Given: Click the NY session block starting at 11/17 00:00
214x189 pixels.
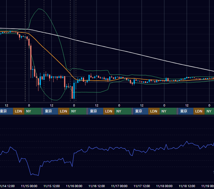Looking at the screenshot, I should 123,111.
